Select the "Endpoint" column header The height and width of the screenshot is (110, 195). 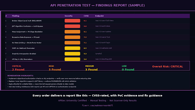point(100,16)
